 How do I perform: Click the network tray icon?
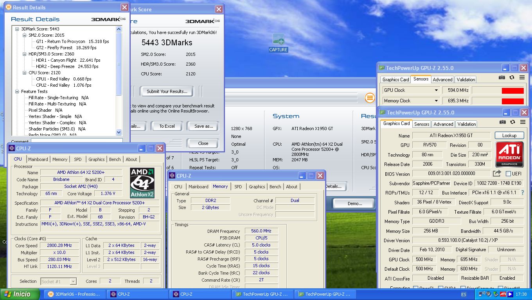tap(482, 294)
